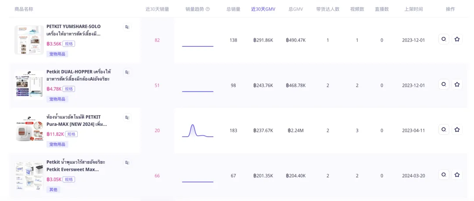Sort by 总GMV column header
Screen dimensions: 474x201
(x=296, y=9)
